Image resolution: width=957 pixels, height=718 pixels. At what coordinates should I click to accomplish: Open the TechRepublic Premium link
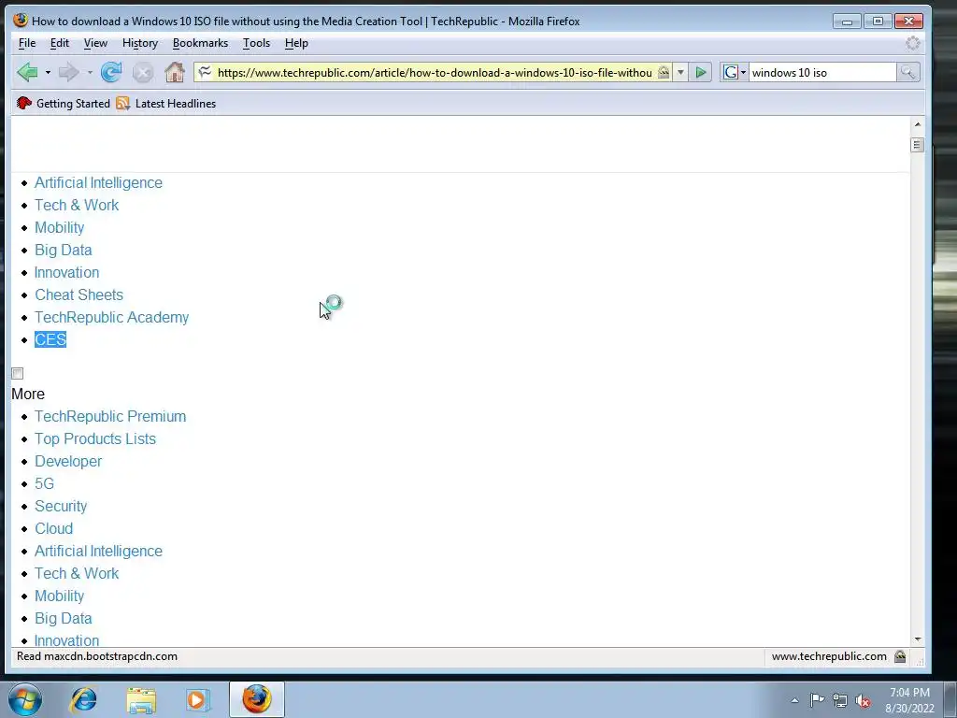(110, 416)
